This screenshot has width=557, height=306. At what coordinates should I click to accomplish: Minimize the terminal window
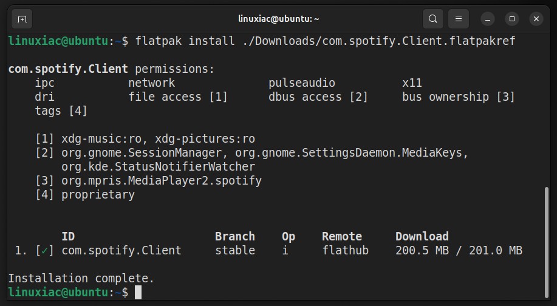coord(488,19)
